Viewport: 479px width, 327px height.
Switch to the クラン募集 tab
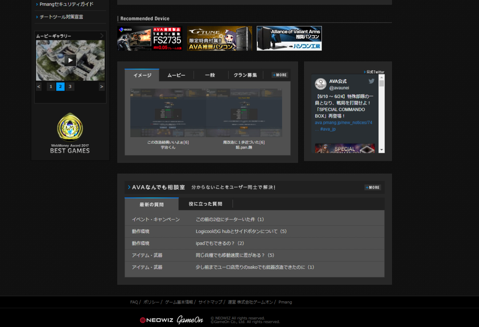click(245, 75)
